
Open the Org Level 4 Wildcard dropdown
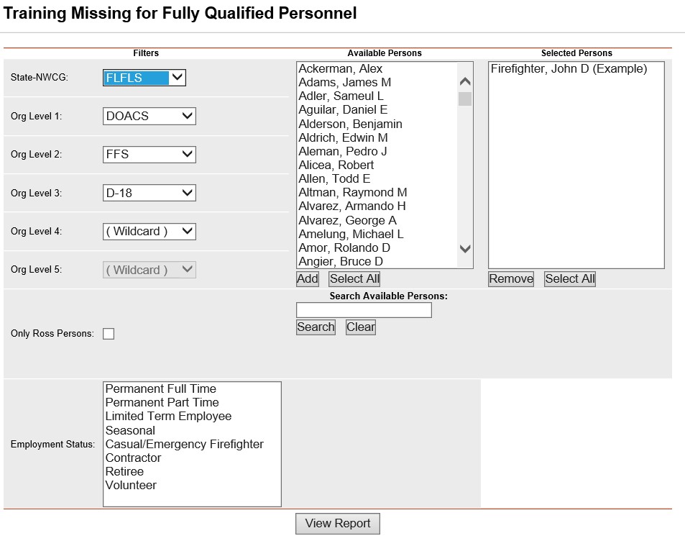click(150, 232)
